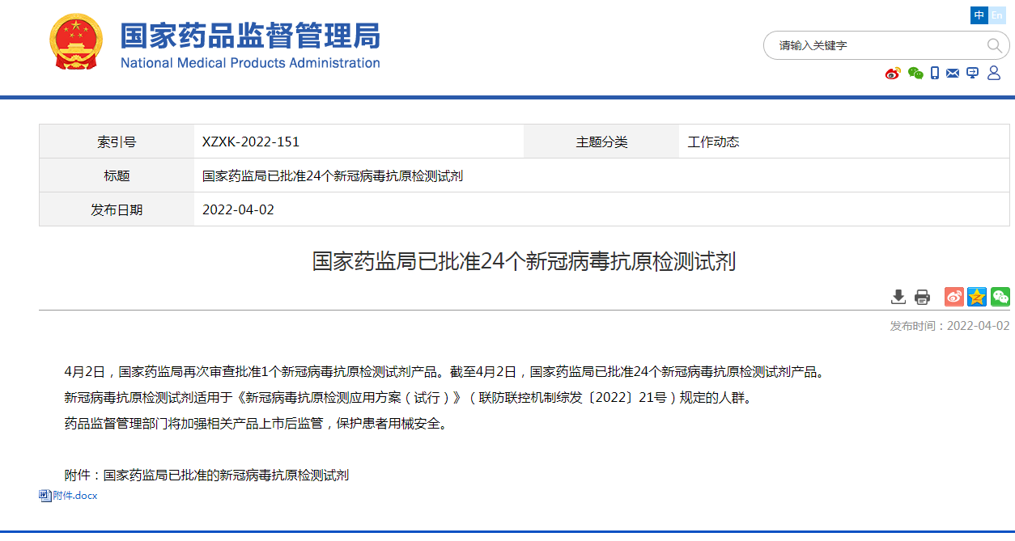Image resolution: width=1015 pixels, height=541 pixels.
Task: Open the user profile icon
Action: tap(994, 74)
